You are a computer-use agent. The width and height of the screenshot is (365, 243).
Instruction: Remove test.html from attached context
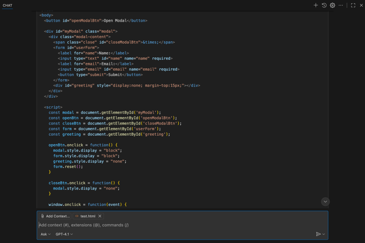[100, 216]
